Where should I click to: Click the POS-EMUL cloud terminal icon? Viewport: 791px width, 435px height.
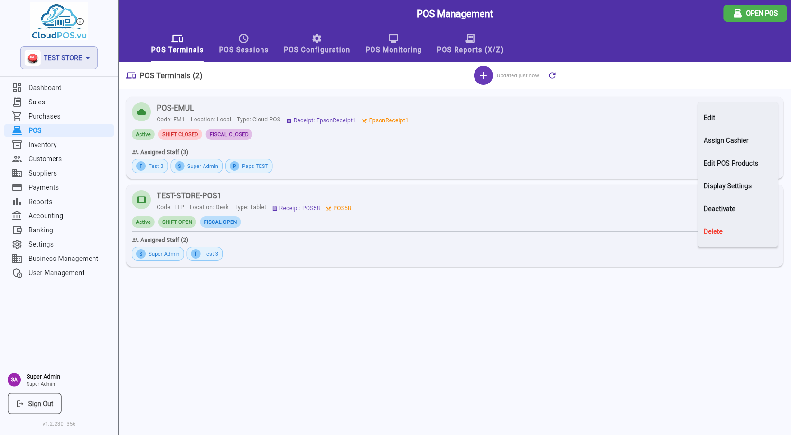click(x=141, y=112)
